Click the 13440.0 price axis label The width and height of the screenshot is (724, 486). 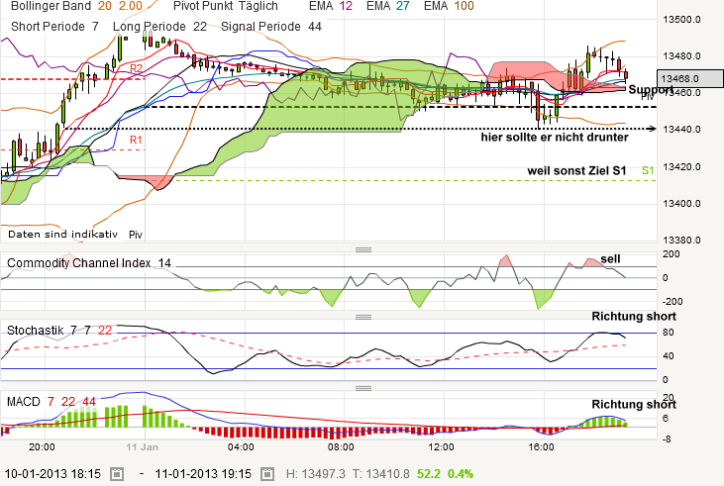pos(681,130)
